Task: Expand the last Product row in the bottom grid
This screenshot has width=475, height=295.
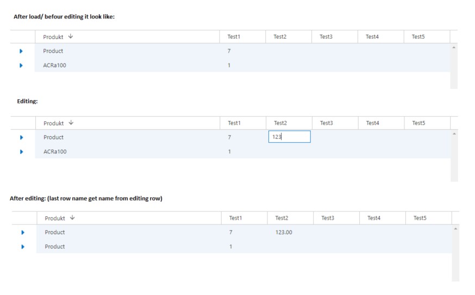Action: [x=23, y=247]
